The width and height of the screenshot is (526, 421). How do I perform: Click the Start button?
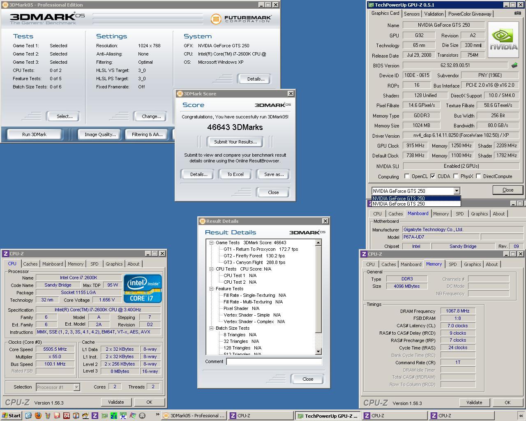pyautogui.click(x=11, y=416)
